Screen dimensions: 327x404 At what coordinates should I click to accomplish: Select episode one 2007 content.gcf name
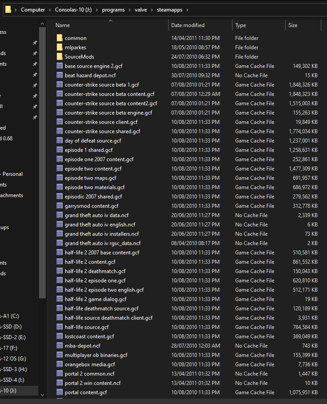coord(99,159)
